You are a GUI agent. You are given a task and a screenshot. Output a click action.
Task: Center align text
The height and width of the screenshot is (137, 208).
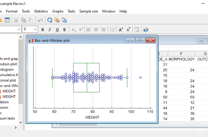[96, 29]
